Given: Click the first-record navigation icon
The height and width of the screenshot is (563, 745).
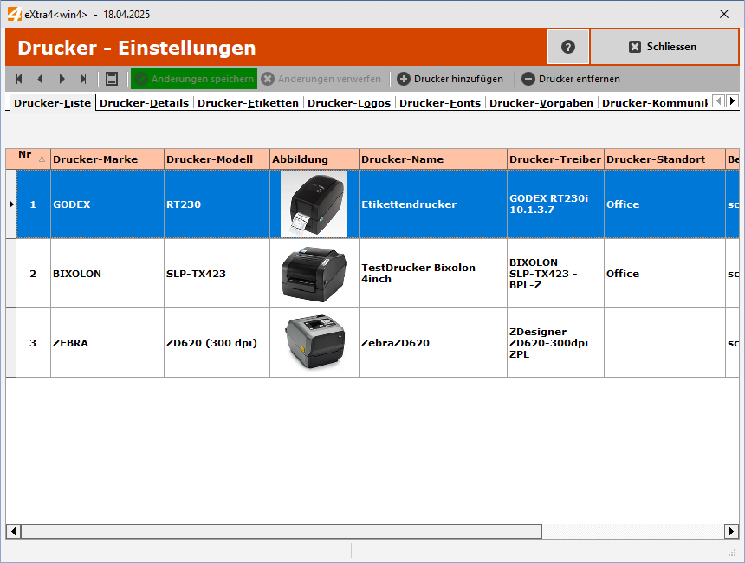Looking at the screenshot, I should (x=18, y=78).
